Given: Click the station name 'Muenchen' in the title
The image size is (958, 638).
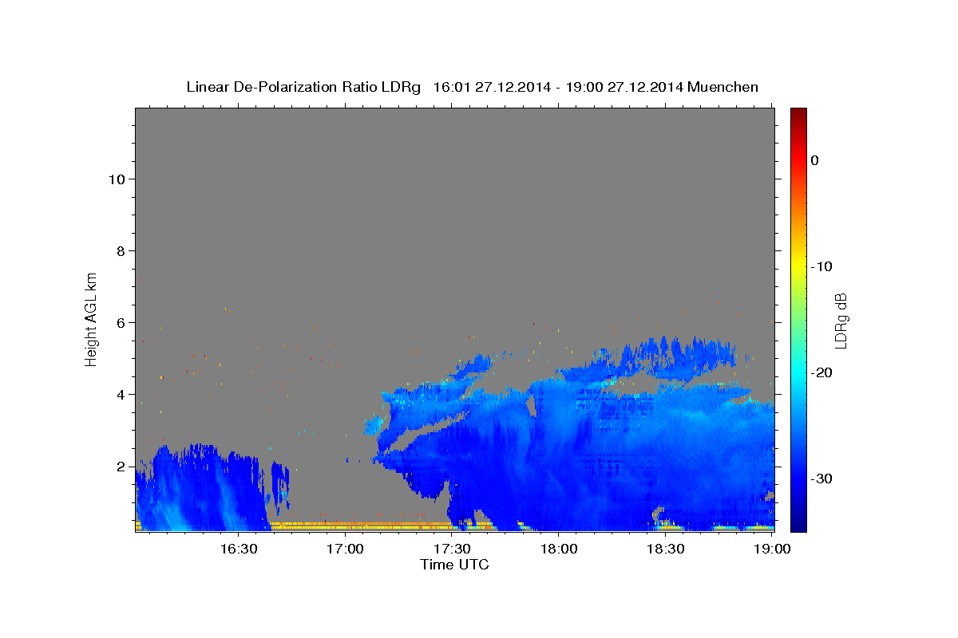Looking at the screenshot, I should pos(723,87).
